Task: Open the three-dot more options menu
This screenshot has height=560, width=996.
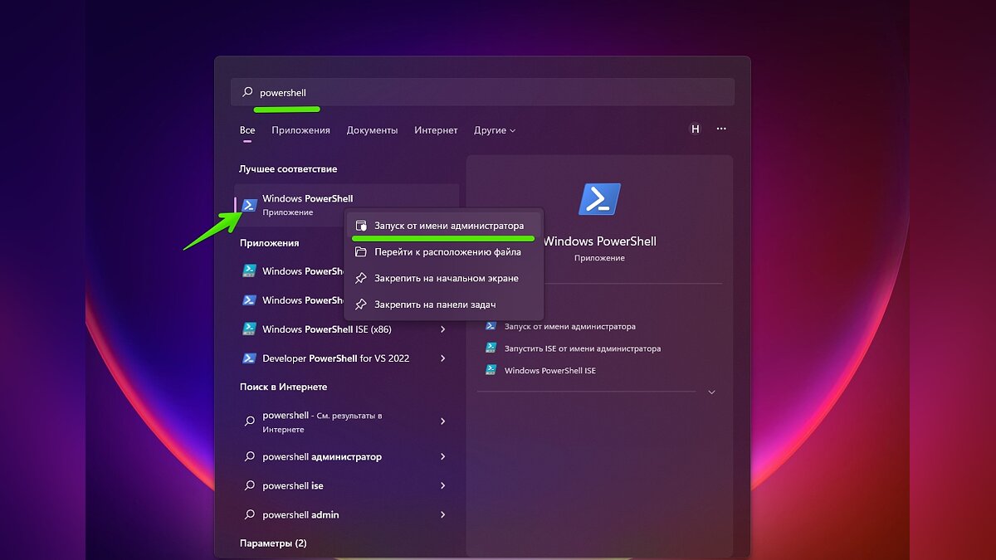Action: pyautogui.click(x=721, y=129)
